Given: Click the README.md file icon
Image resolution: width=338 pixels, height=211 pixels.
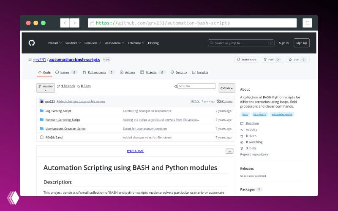Looking at the screenshot, I should (42, 138).
